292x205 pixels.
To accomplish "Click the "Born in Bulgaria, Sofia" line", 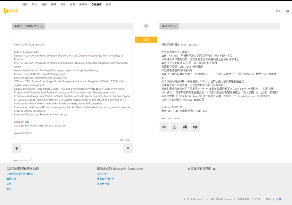I will pyautogui.click(x=27, y=52).
